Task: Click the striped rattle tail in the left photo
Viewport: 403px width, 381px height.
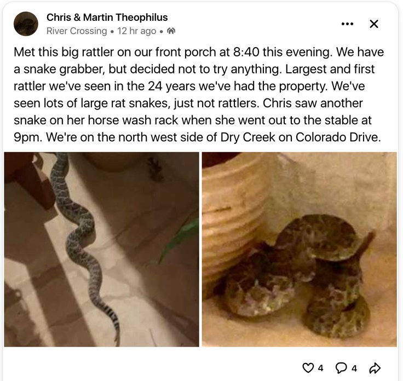Action: [x=111, y=320]
